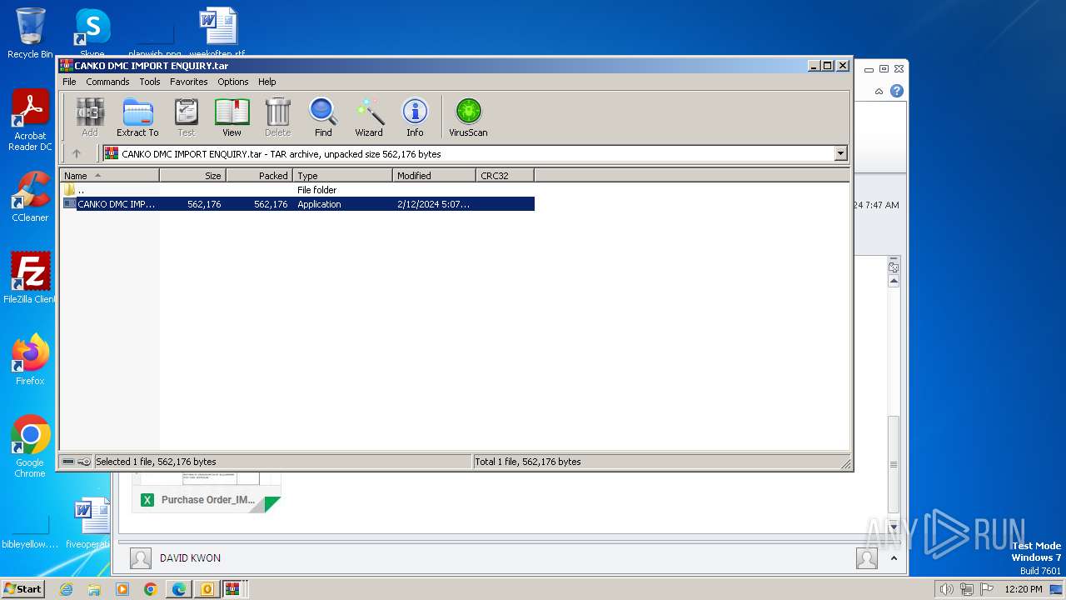Click the drive and key status icon
This screenshot has height=600, width=1066.
(77, 462)
